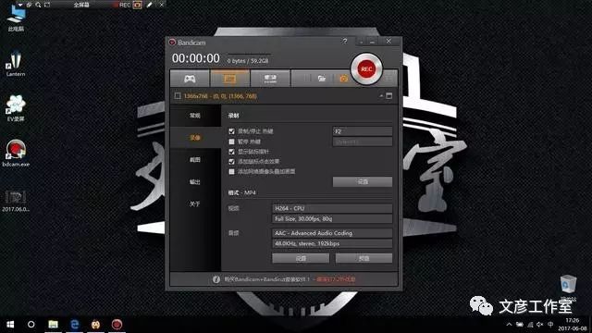Enable the pause hotkey checkbox

pos(231,142)
